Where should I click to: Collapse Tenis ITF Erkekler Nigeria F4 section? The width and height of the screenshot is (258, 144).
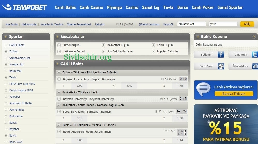pos(59,125)
